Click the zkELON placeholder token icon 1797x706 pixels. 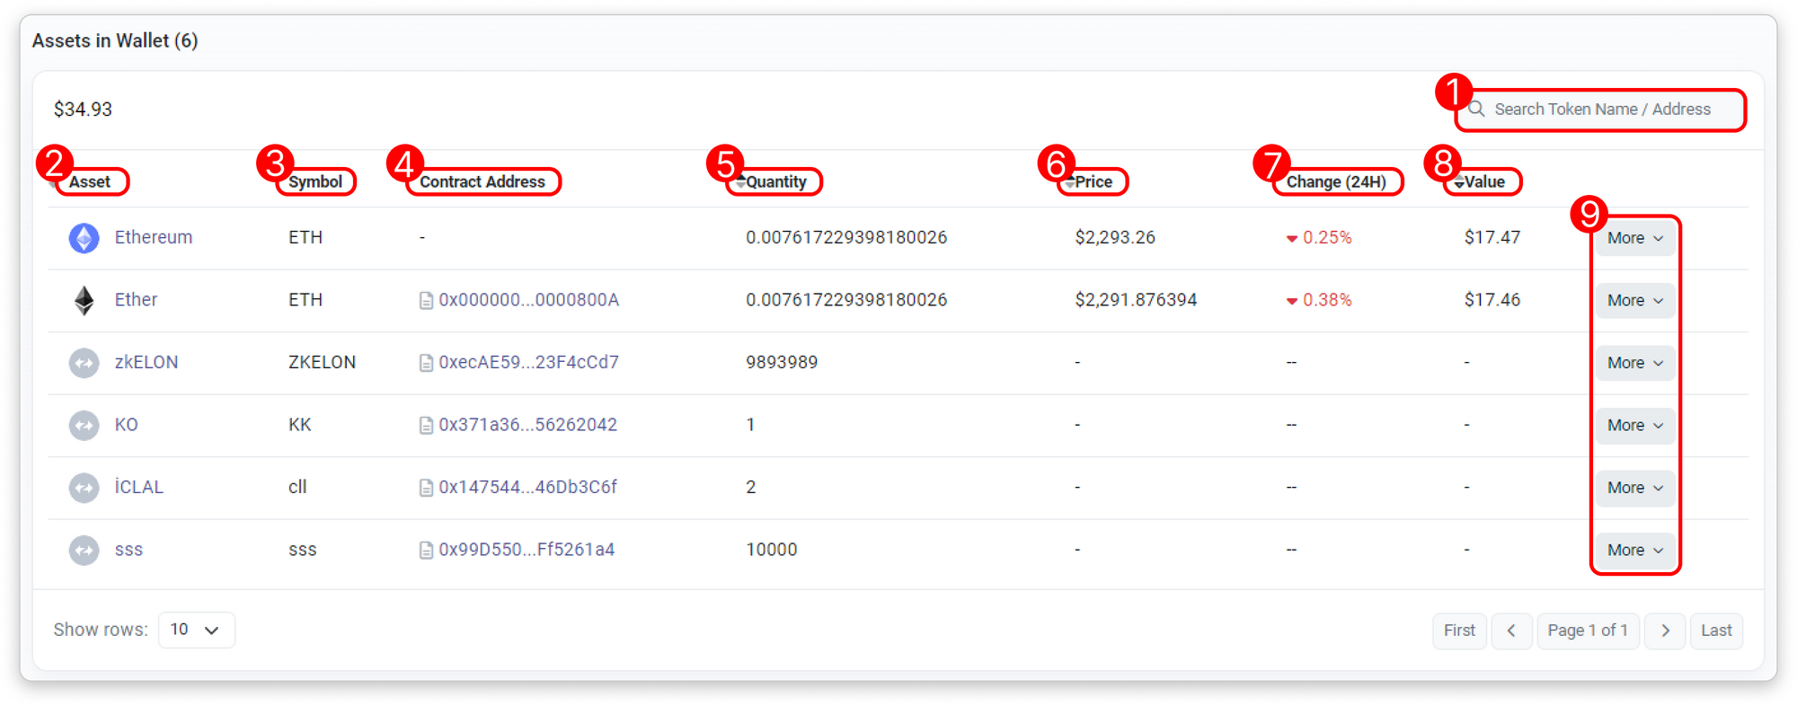coord(84,363)
